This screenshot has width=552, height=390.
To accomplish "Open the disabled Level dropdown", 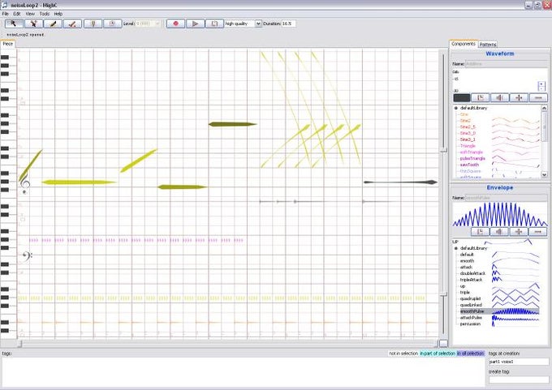I will [148, 24].
